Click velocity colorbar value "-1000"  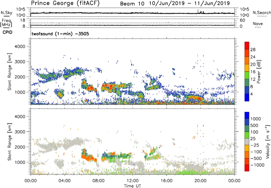(257, 165)
